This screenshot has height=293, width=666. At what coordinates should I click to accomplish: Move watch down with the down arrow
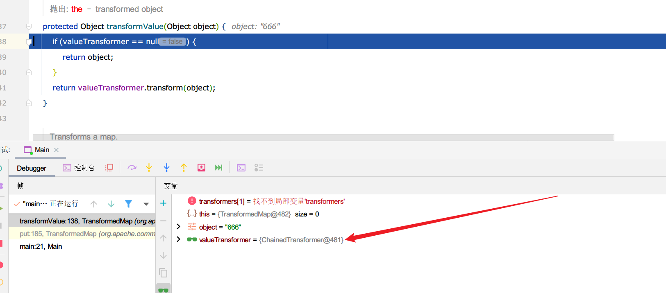pyautogui.click(x=163, y=255)
